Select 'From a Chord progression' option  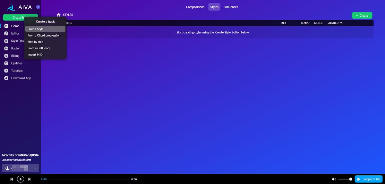pyautogui.click(x=44, y=36)
